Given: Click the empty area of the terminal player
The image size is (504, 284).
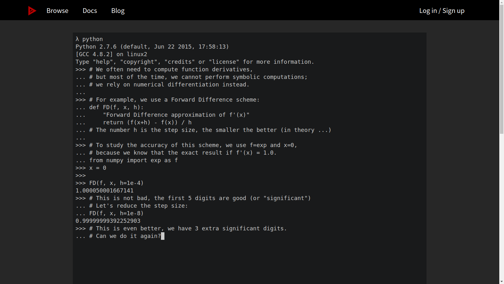Looking at the screenshot, I should click(x=249, y=262).
